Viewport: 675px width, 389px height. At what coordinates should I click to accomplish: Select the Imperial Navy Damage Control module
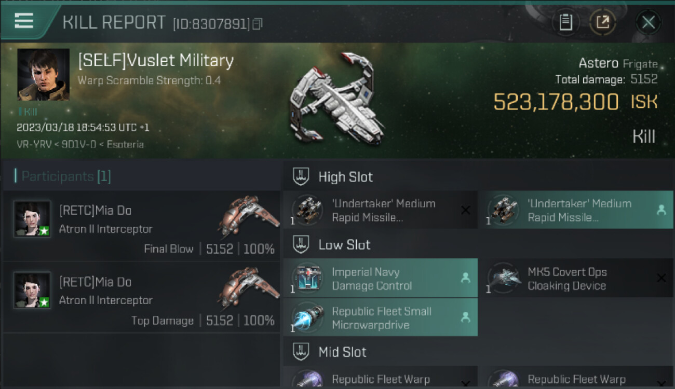click(x=380, y=279)
